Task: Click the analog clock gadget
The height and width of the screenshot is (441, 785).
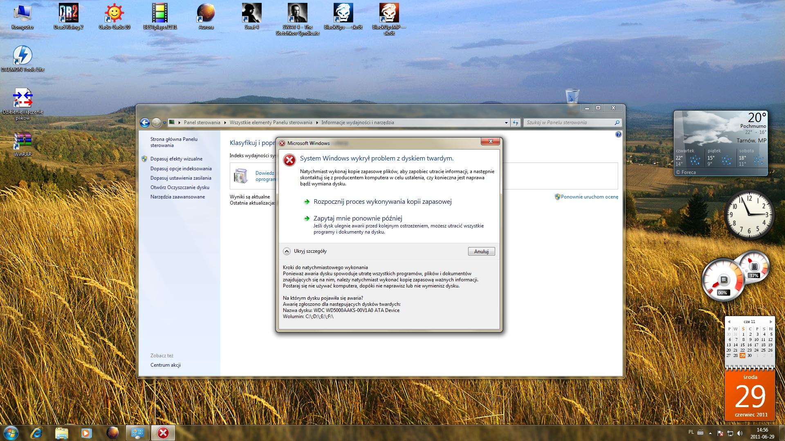Action: coord(749,214)
